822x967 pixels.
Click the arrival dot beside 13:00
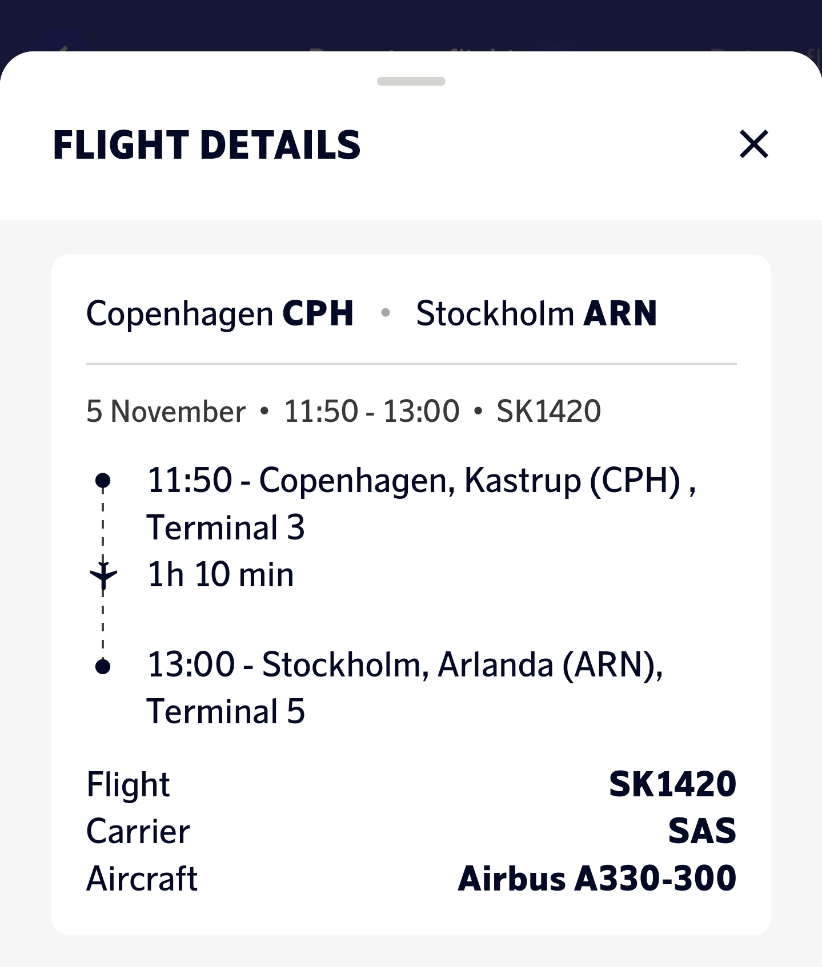[103, 666]
